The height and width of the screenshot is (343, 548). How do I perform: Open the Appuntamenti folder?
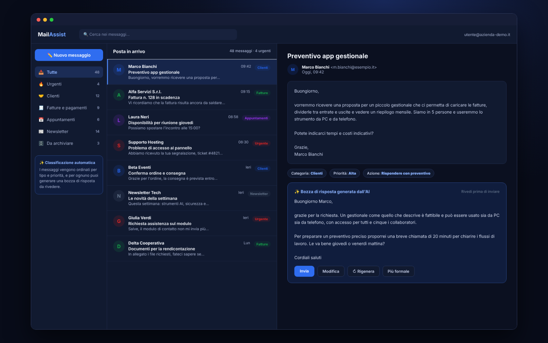(69, 120)
